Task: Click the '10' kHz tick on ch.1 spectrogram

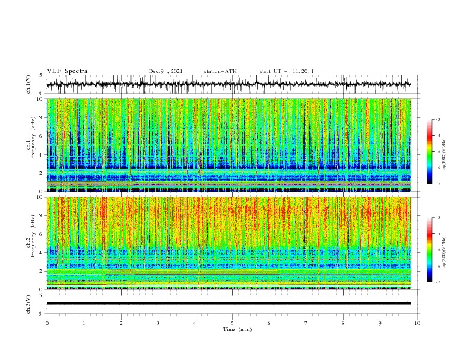Action: click(42, 99)
